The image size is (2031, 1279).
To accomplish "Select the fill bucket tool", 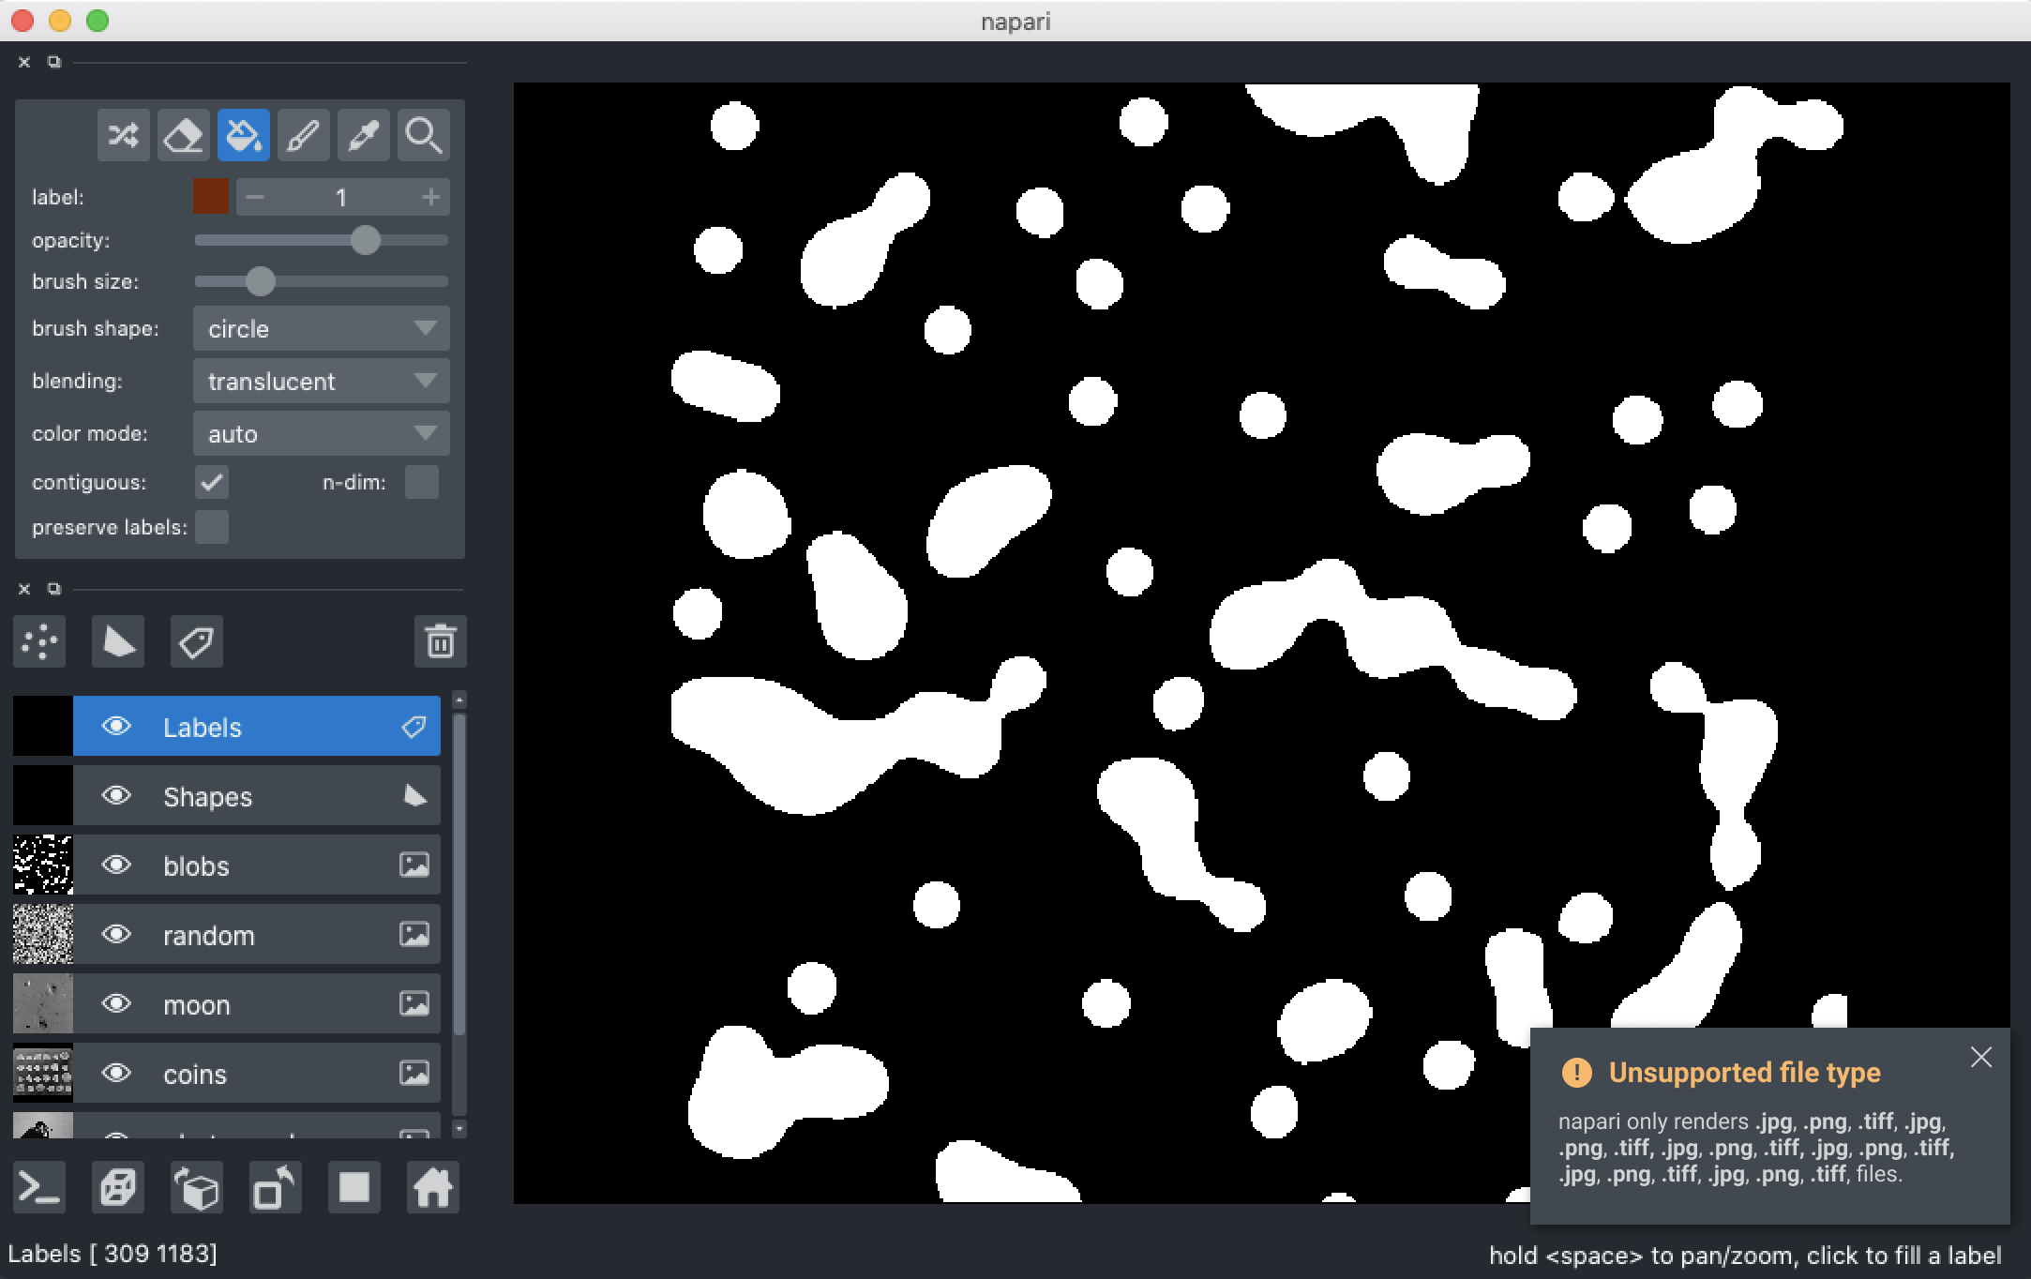I will pyautogui.click(x=243, y=136).
